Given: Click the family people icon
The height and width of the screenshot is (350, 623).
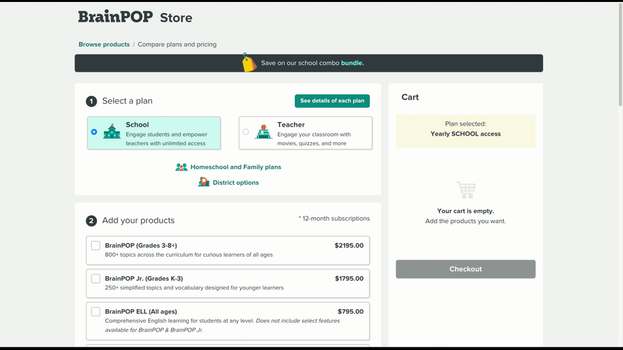Looking at the screenshot, I should click(x=181, y=167).
